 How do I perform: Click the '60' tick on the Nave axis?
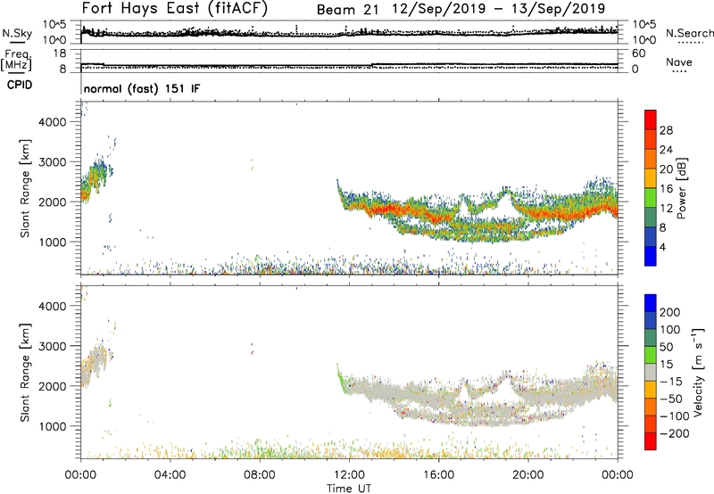tap(638, 54)
